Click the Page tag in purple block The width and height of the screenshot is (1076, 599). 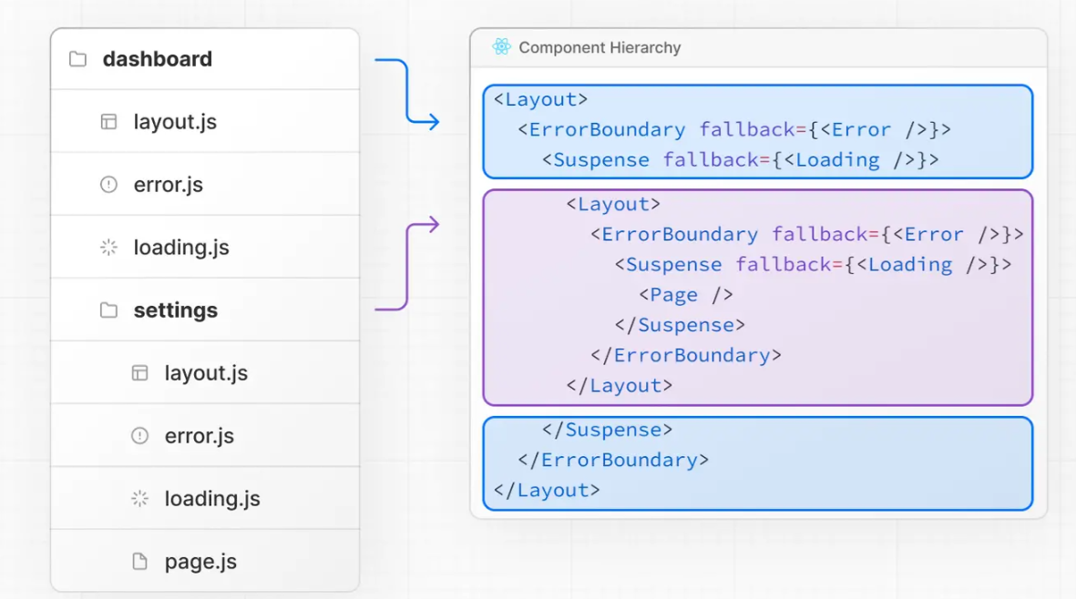click(686, 295)
